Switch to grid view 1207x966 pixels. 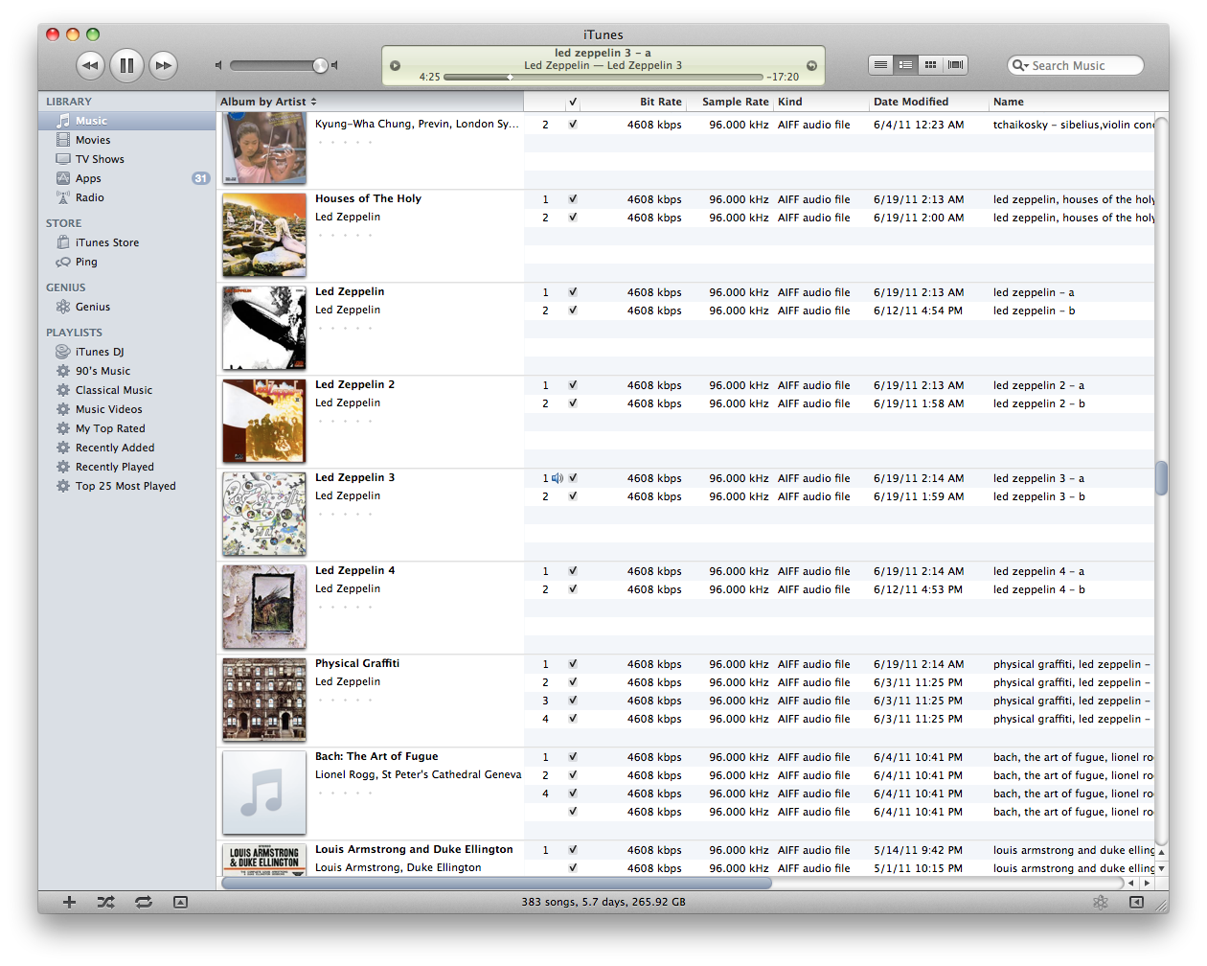(x=930, y=65)
